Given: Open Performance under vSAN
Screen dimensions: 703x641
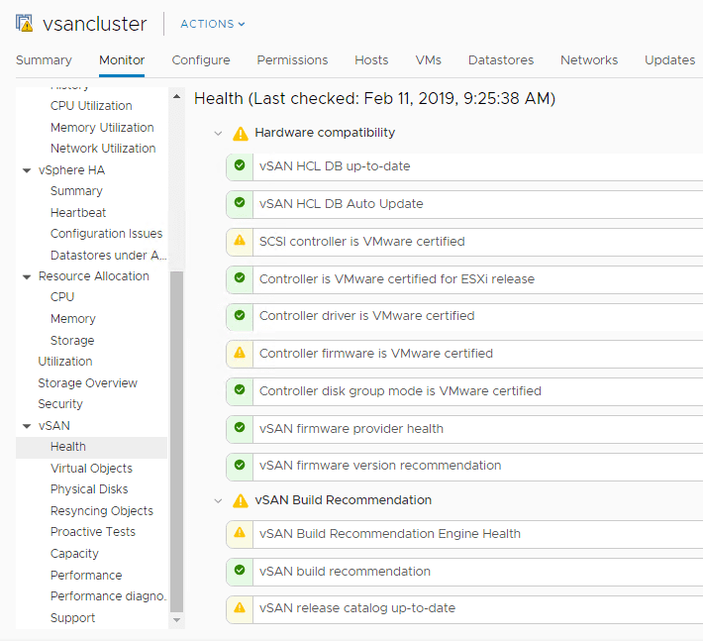Looking at the screenshot, I should (86, 575).
